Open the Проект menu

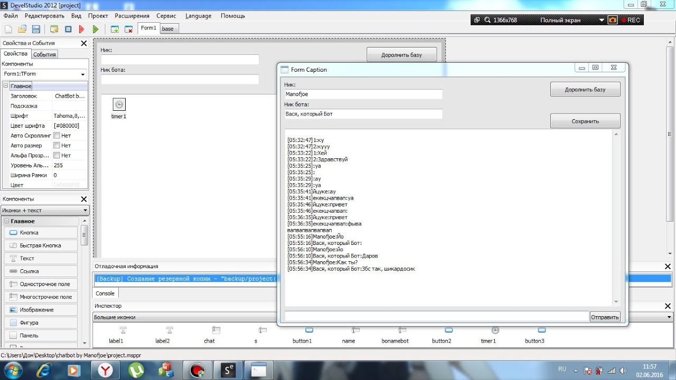point(98,16)
